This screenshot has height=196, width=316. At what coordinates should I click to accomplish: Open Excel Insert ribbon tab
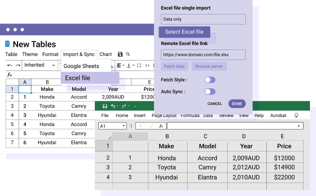(x=139, y=115)
